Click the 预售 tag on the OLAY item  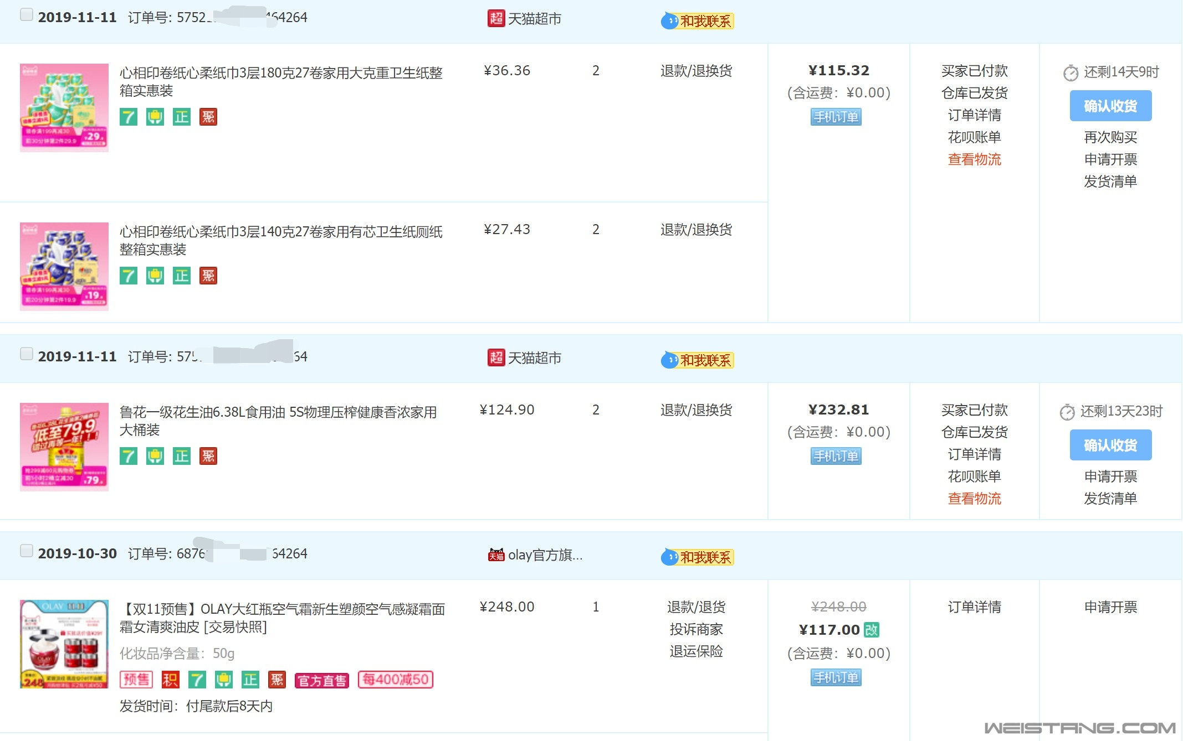pyautogui.click(x=136, y=680)
